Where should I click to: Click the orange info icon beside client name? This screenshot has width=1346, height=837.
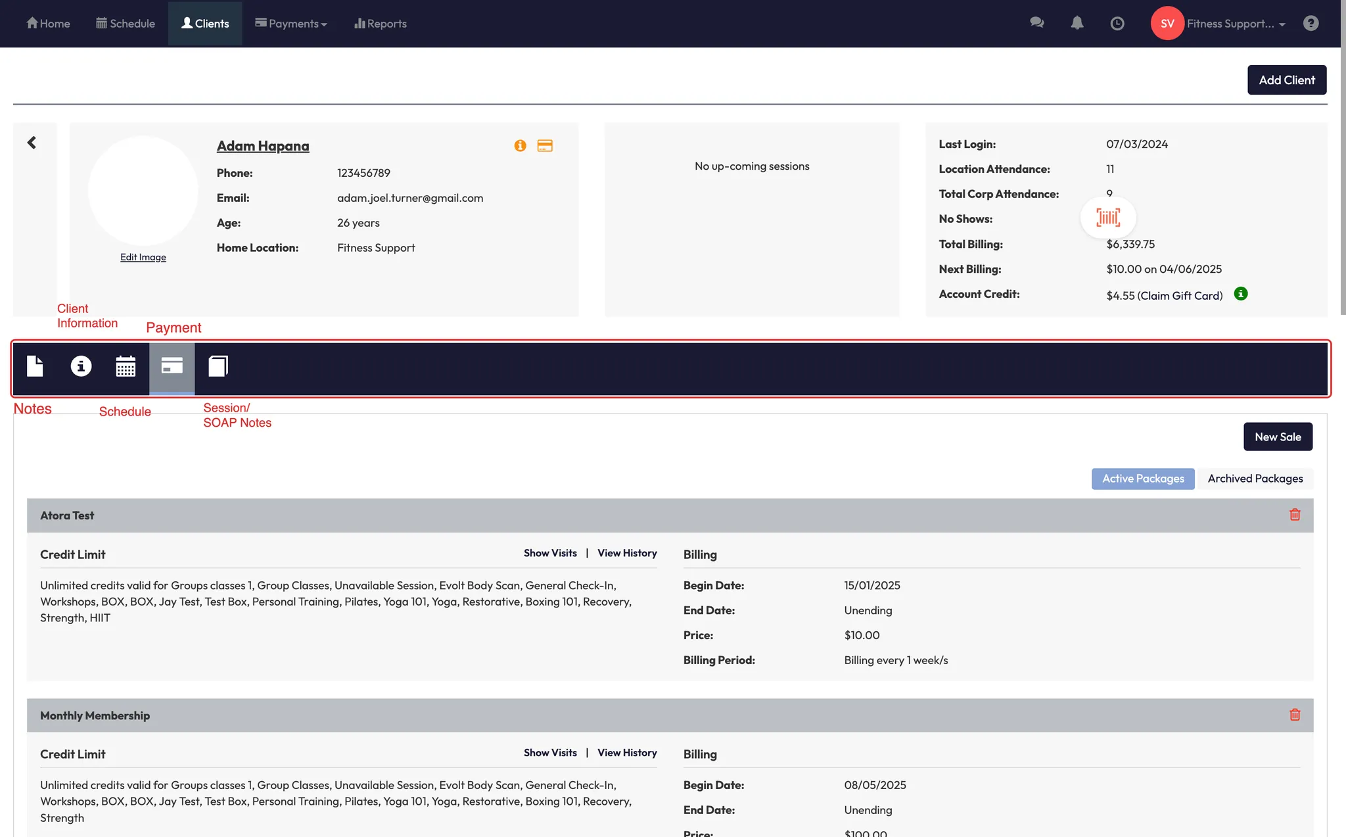pyautogui.click(x=520, y=146)
